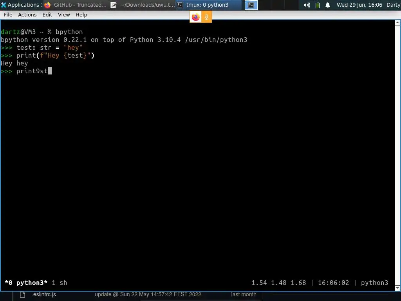Click the scrollbar down arrow of terminal
Image resolution: width=401 pixels, height=301 pixels.
pyautogui.click(x=397, y=288)
